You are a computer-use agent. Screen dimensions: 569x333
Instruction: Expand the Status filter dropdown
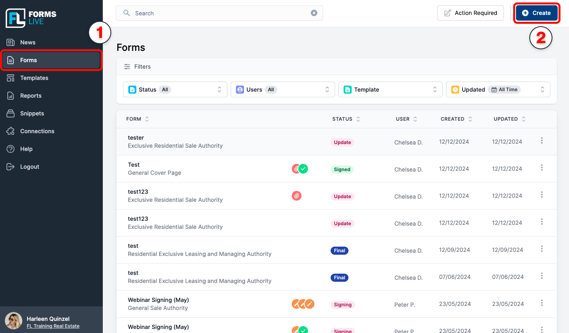[x=175, y=90]
